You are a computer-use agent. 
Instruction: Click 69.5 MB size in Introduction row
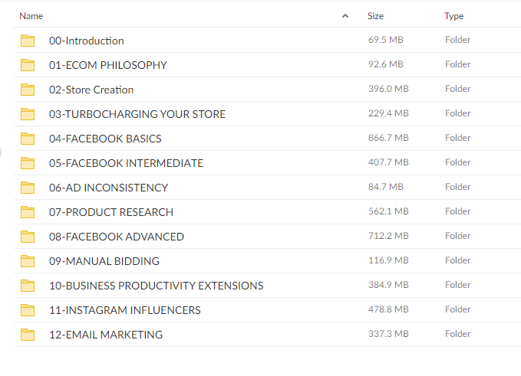point(386,40)
